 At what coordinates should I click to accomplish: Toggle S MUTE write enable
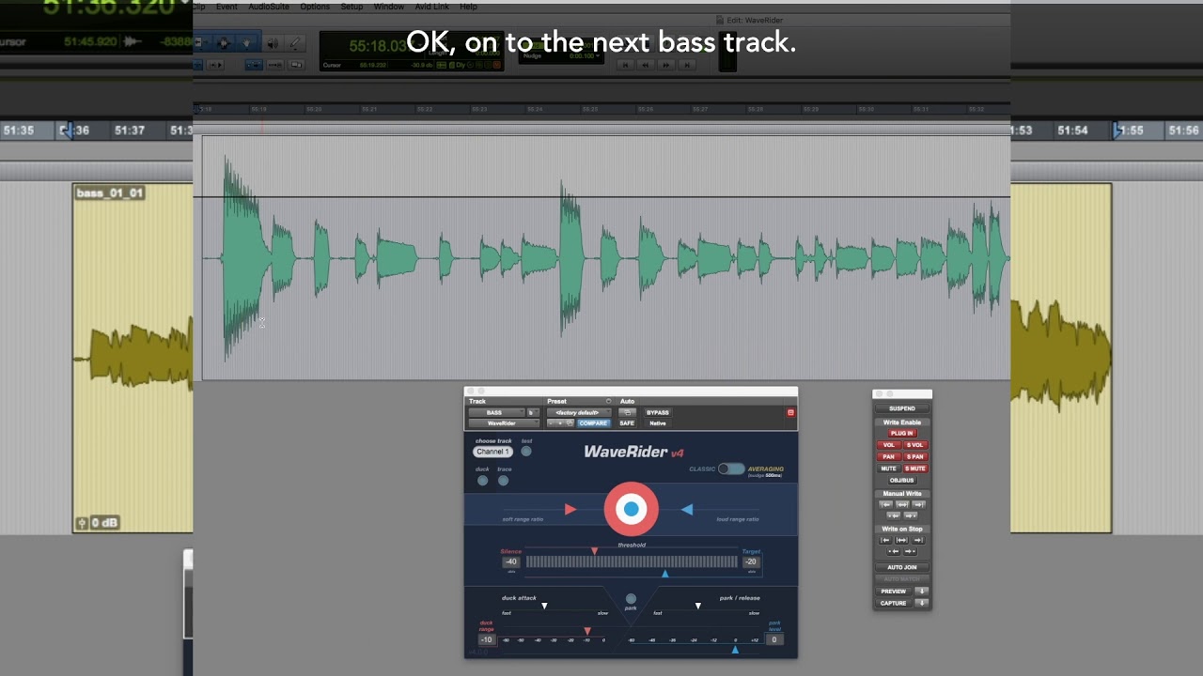click(915, 469)
